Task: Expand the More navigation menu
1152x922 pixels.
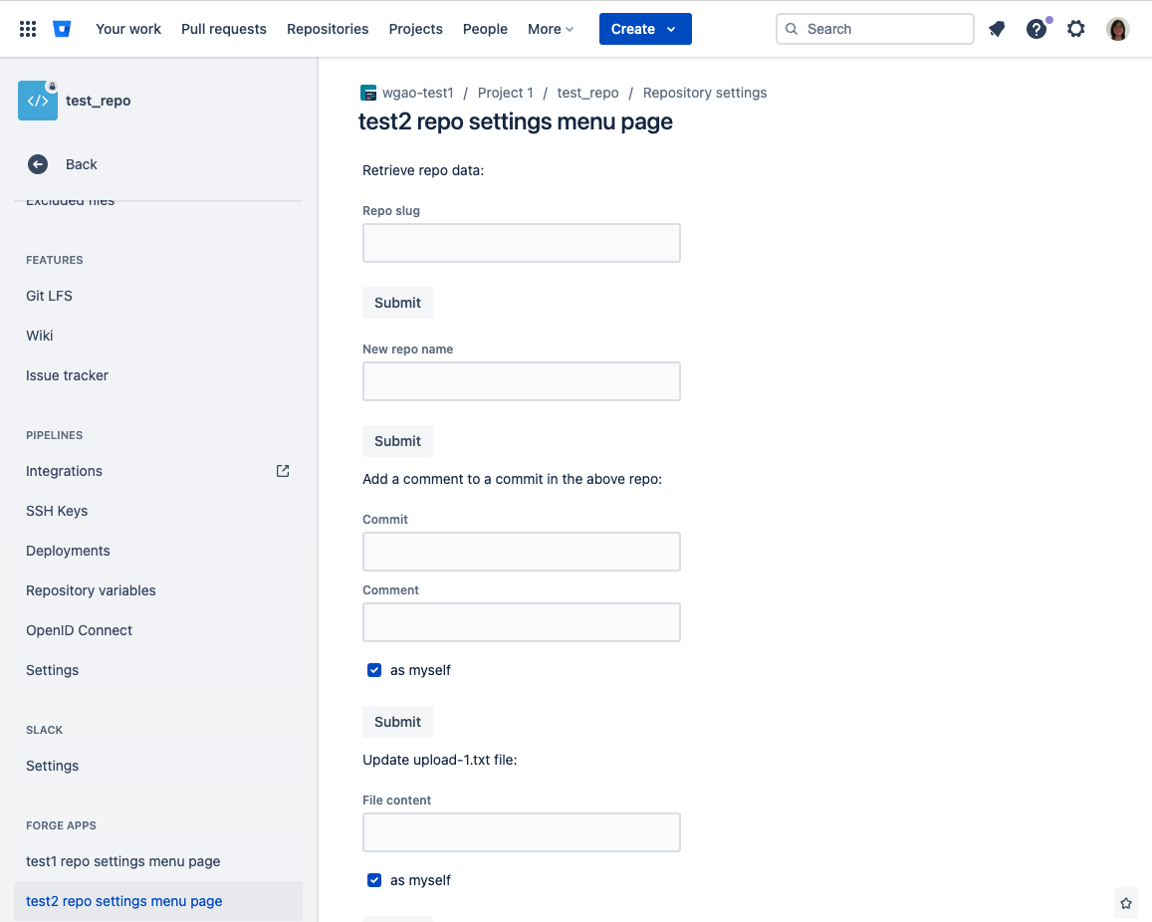Action: [550, 29]
